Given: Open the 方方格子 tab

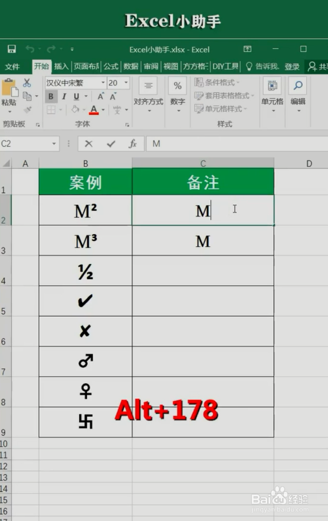Looking at the screenshot, I should 196,67.
